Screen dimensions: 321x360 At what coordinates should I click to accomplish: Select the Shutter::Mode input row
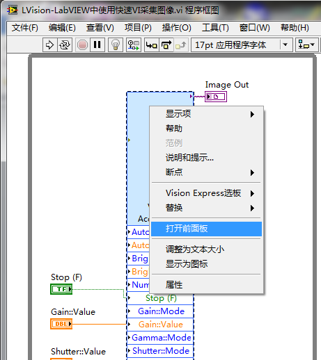[x=161, y=351]
